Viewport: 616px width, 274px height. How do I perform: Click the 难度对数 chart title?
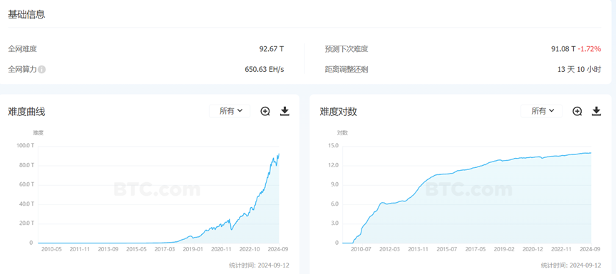click(338, 112)
